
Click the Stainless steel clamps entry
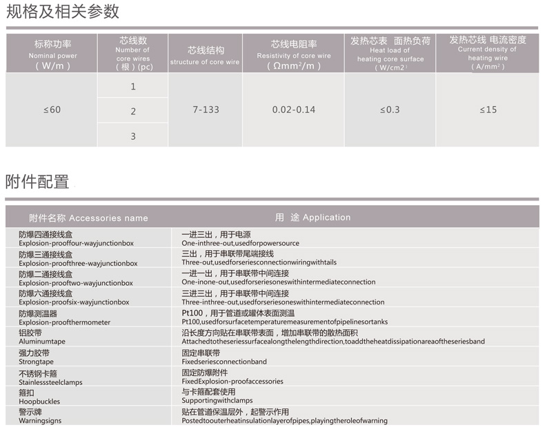pyautogui.click(x=50, y=377)
